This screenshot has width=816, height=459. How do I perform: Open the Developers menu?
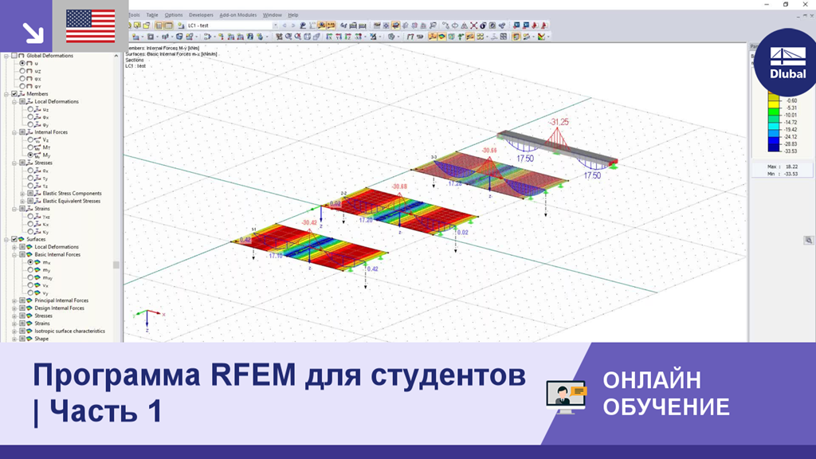[201, 15]
